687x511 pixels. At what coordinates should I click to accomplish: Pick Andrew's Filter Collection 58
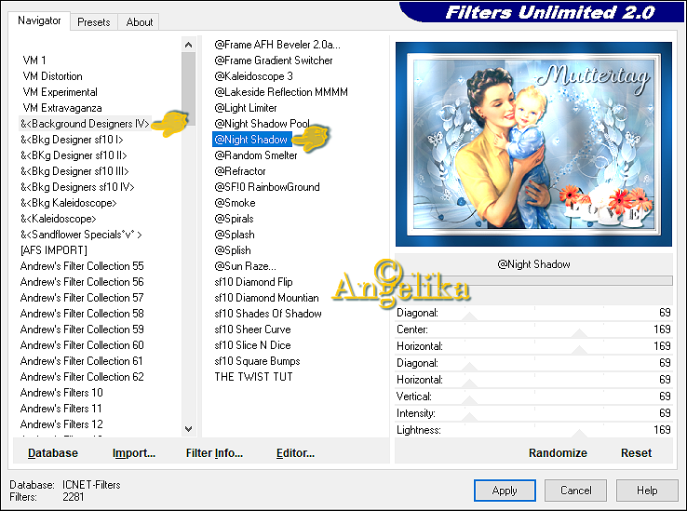pos(82,314)
